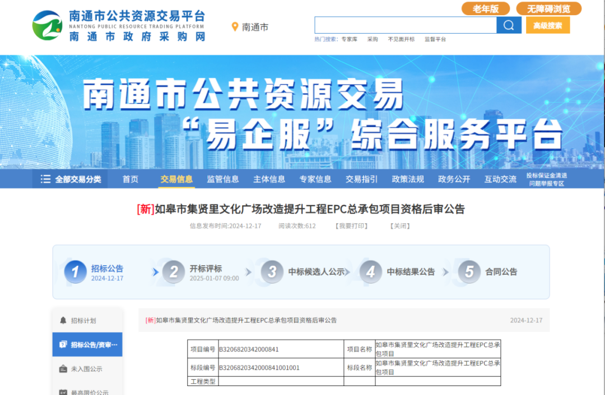Open 高级搜索 advanced search
This screenshot has height=395, width=605.
coord(547,25)
